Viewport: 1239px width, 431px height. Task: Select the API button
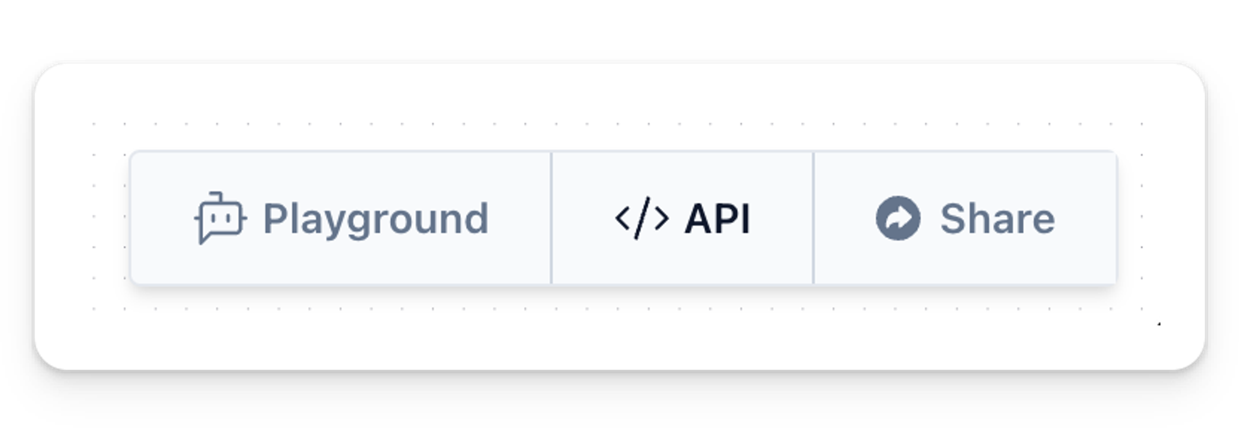[x=682, y=218]
